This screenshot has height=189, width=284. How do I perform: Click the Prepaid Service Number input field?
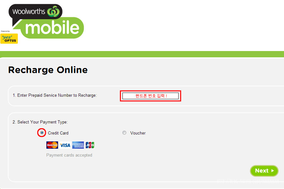pyautogui.click(x=151, y=96)
